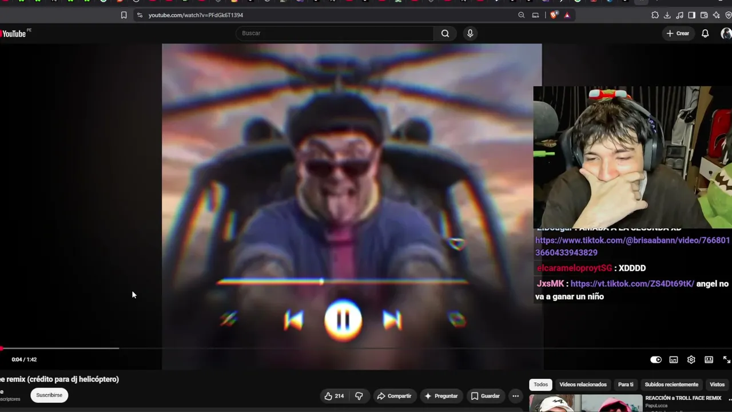Open the media control music note icon
This screenshot has width=732, height=412.
[679, 15]
